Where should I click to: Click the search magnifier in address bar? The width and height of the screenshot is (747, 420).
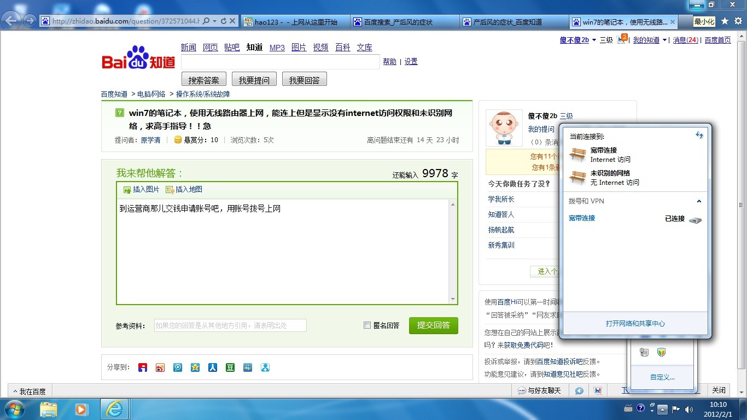click(x=206, y=21)
